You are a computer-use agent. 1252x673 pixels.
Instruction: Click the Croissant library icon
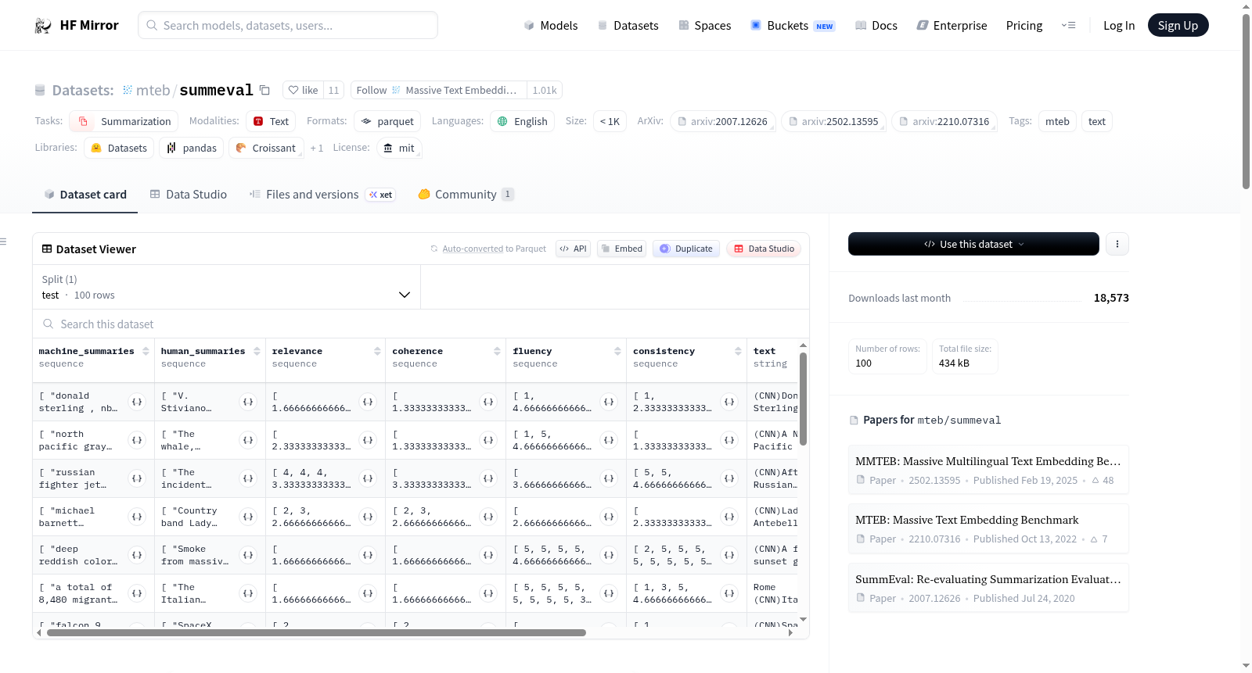(x=241, y=148)
